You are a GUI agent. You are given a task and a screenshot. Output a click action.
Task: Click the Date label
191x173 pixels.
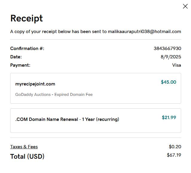point(16,57)
